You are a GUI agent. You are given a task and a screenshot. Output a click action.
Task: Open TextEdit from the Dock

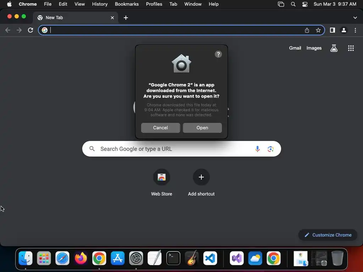[x=155, y=258]
